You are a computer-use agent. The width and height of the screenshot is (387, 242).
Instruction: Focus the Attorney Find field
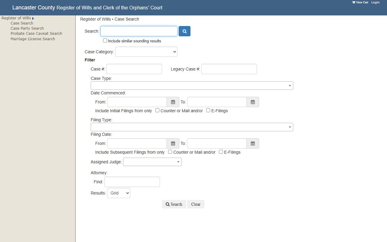tap(132, 182)
